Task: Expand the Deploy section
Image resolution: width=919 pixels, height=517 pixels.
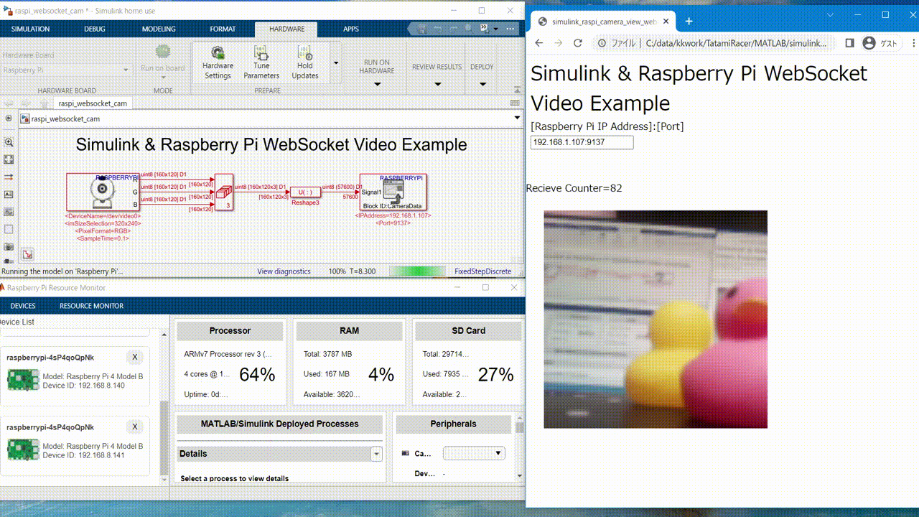Action: tap(482, 84)
